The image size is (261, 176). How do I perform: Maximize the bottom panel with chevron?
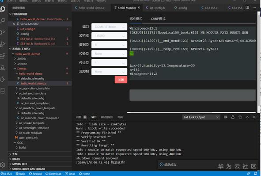click(x=247, y=117)
